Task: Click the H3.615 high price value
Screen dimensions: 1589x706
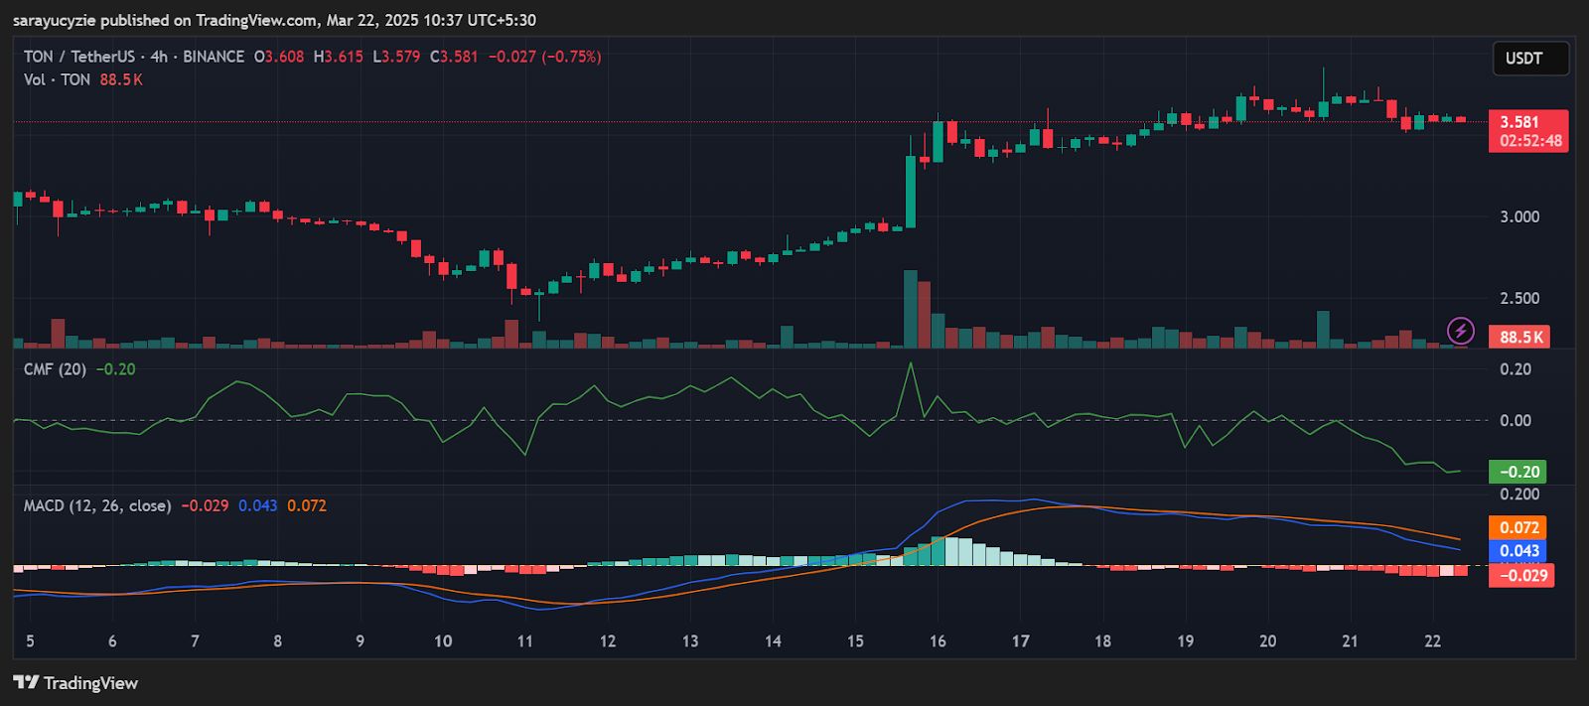Action: point(339,57)
